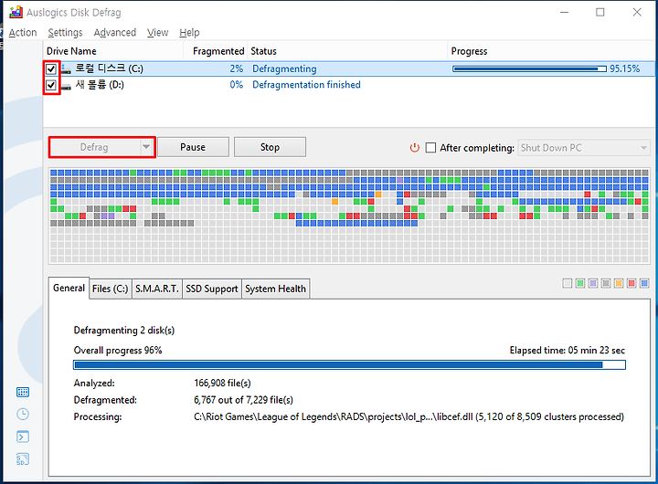Close the Auslogics Disk Defrag window
The image size is (658, 484).
click(x=637, y=12)
